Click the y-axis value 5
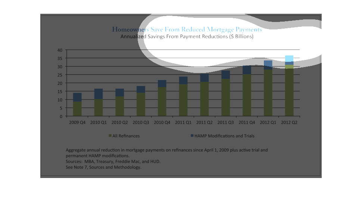362x213 pixels. (x=61, y=108)
